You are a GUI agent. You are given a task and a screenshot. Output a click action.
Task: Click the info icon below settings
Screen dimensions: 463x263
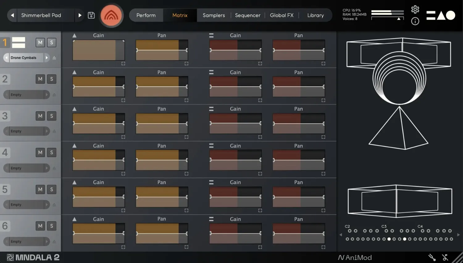click(x=415, y=22)
